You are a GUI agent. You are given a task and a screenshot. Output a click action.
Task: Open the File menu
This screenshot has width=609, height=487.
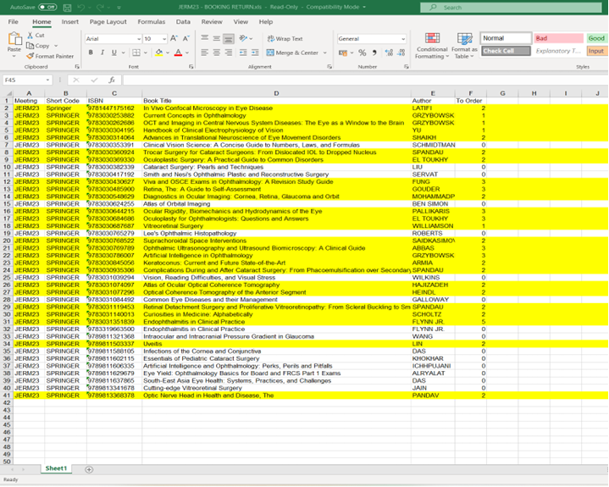click(x=13, y=22)
